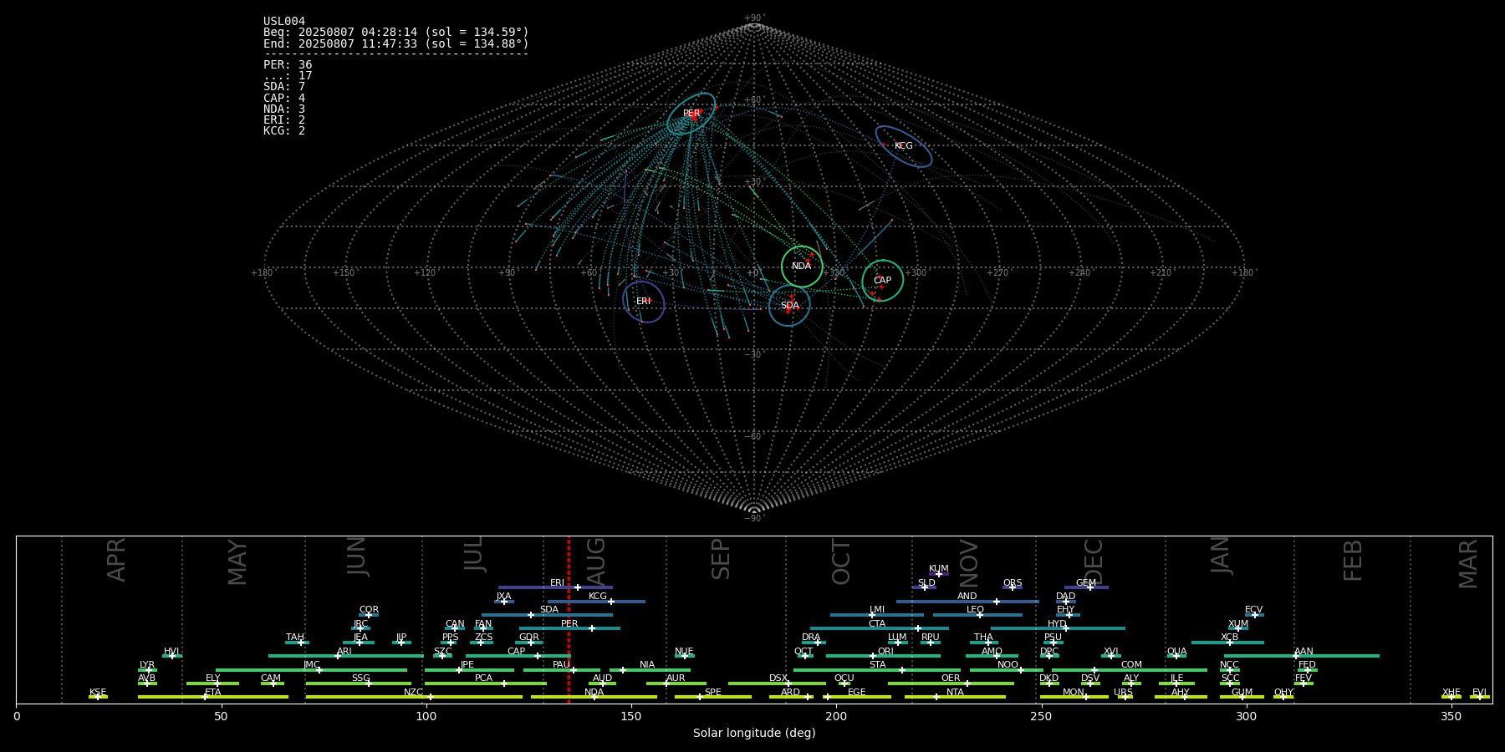Image resolution: width=1505 pixels, height=752 pixels.
Task: Click the SEP month label in timeline
Action: pyautogui.click(x=721, y=559)
